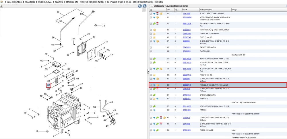Click the green forward arrow for ref 26

coord(154,59)
